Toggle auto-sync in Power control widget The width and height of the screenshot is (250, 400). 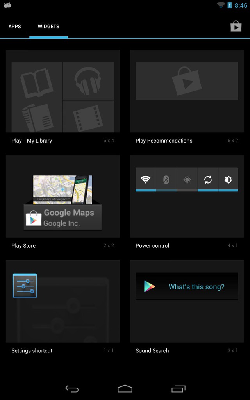pyautogui.click(x=208, y=180)
